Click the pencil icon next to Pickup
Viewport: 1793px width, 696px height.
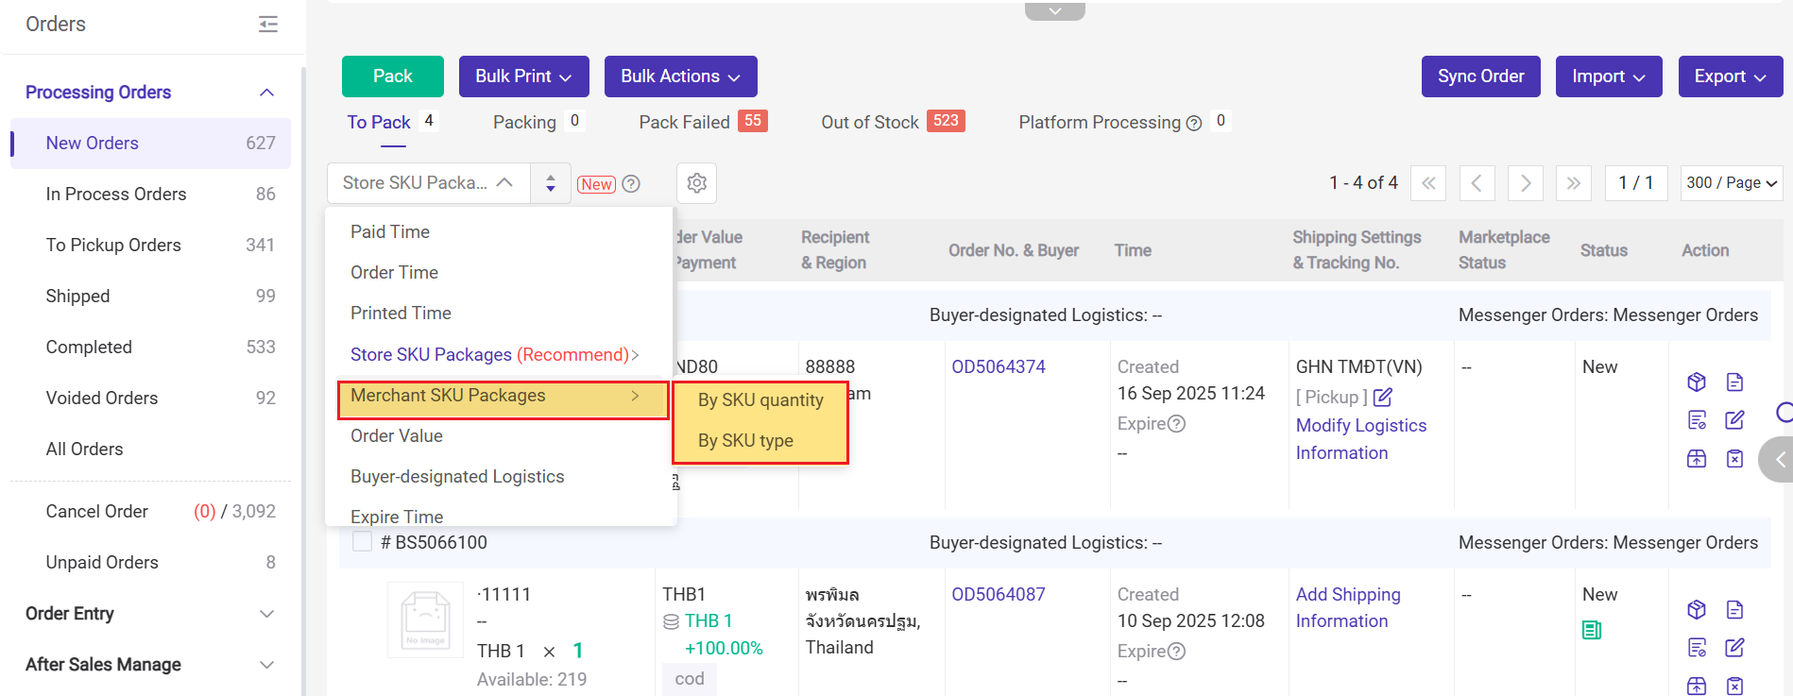tap(1383, 398)
